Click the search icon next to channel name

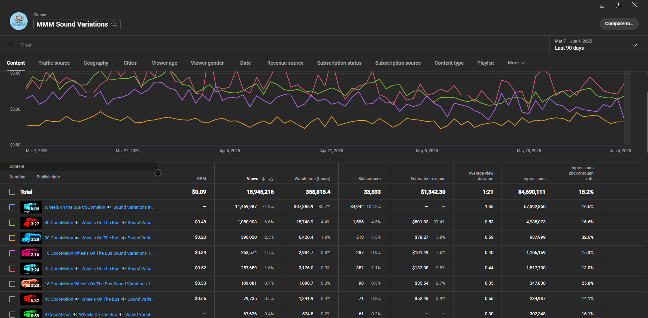click(x=114, y=24)
